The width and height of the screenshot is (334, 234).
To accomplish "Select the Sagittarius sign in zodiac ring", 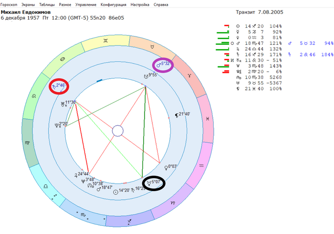I will click(129, 221).
